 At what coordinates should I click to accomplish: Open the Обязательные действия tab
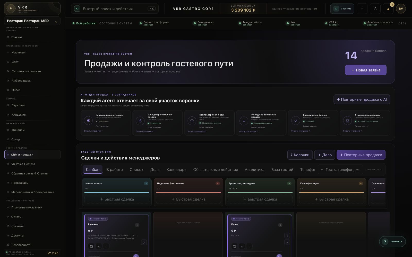tap(216, 170)
